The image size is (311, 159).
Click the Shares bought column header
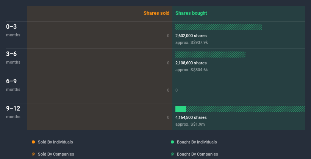[191, 13]
